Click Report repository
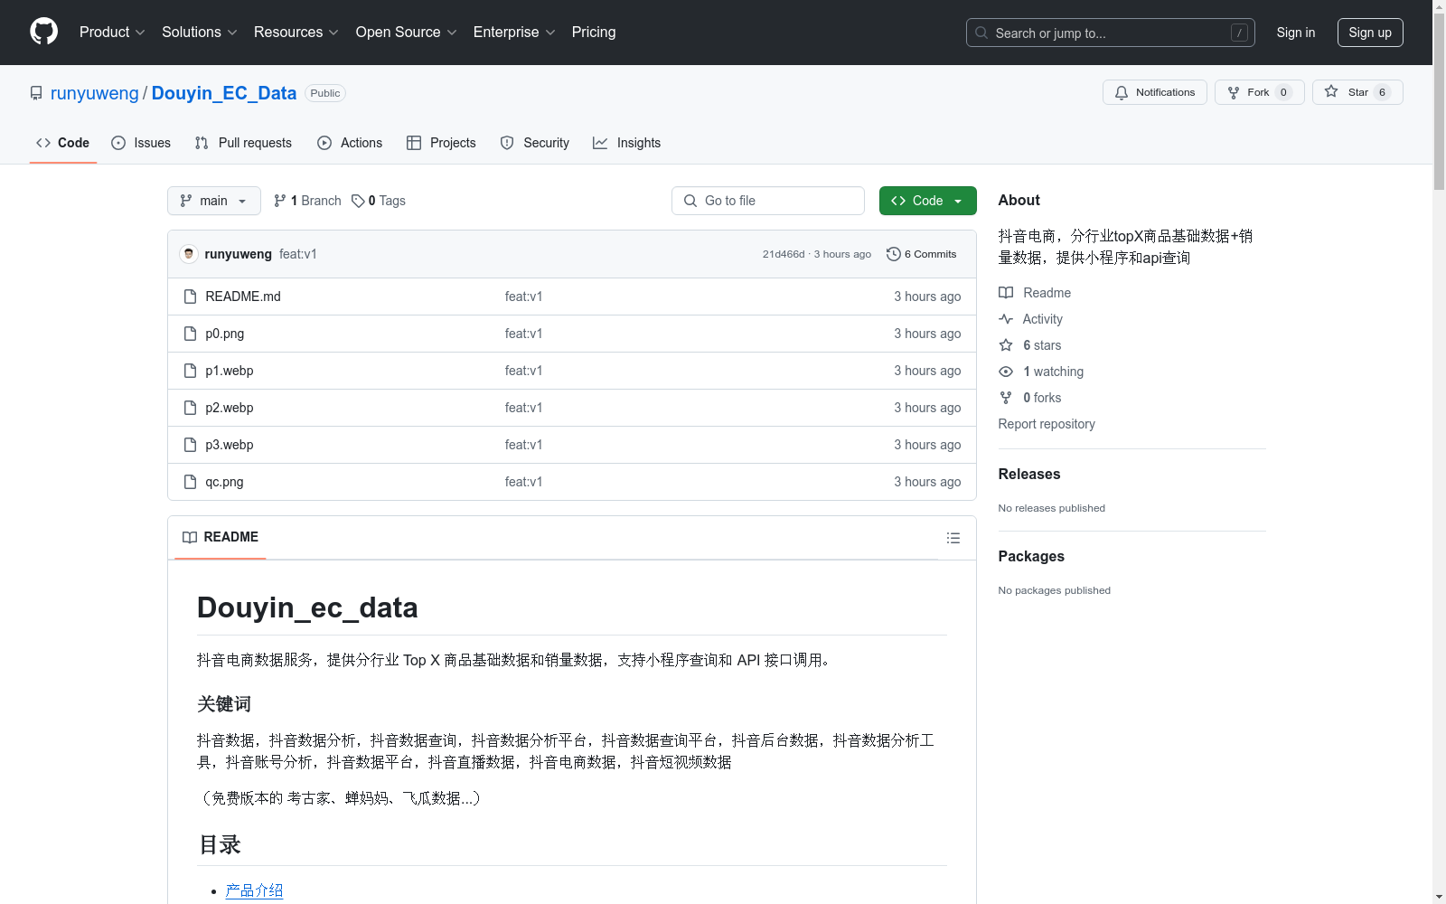 point(1047,424)
